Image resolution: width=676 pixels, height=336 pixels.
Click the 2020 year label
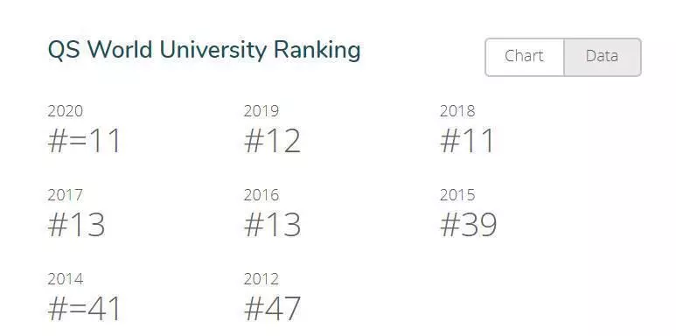pyautogui.click(x=65, y=111)
